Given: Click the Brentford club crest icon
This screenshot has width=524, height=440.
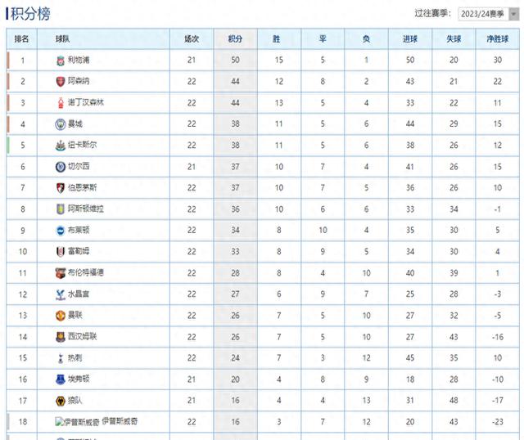Looking at the screenshot, I should [x=61, y=273].
